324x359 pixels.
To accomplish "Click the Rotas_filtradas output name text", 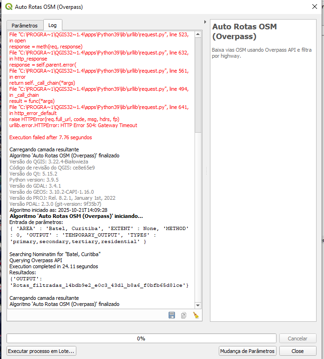I will (x=99, y=285).
